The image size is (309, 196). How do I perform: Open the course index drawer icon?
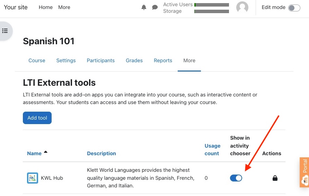point(5,31)
